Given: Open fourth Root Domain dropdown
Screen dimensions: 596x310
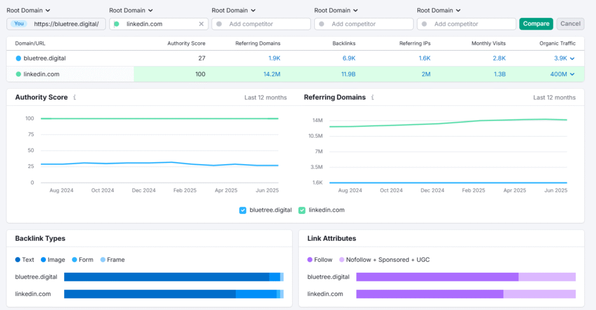Looking at the screenshot, I should point(336,10).
